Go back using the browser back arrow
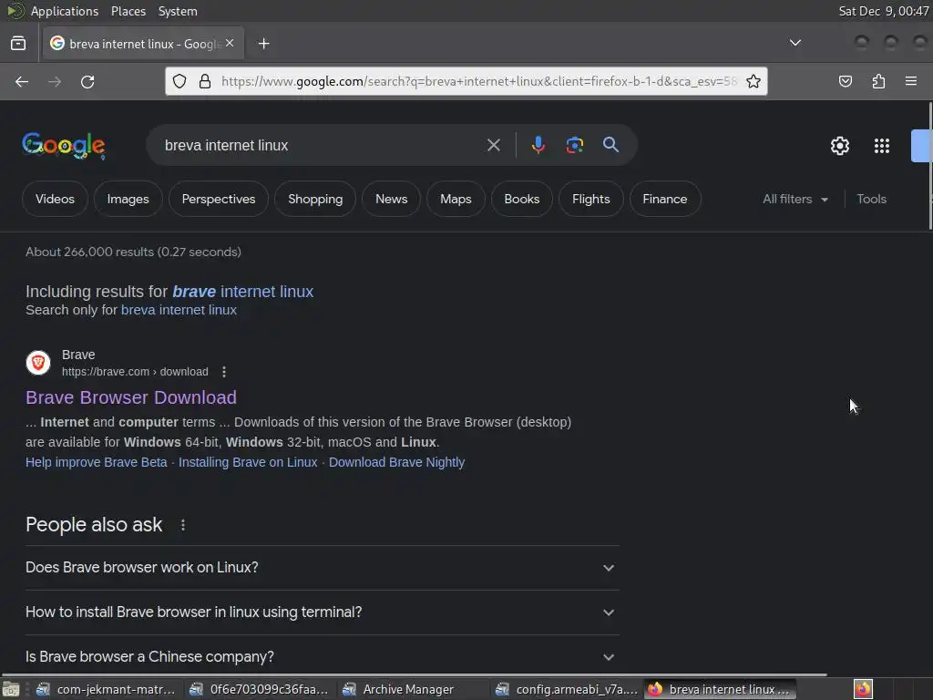933x700 pixels. click(x=22, y=81)
